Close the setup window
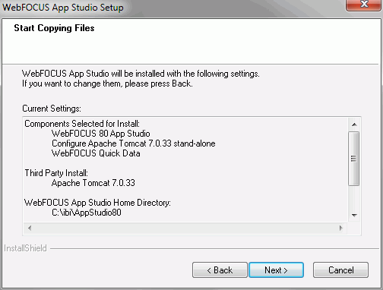 click(x=364, y=5)
